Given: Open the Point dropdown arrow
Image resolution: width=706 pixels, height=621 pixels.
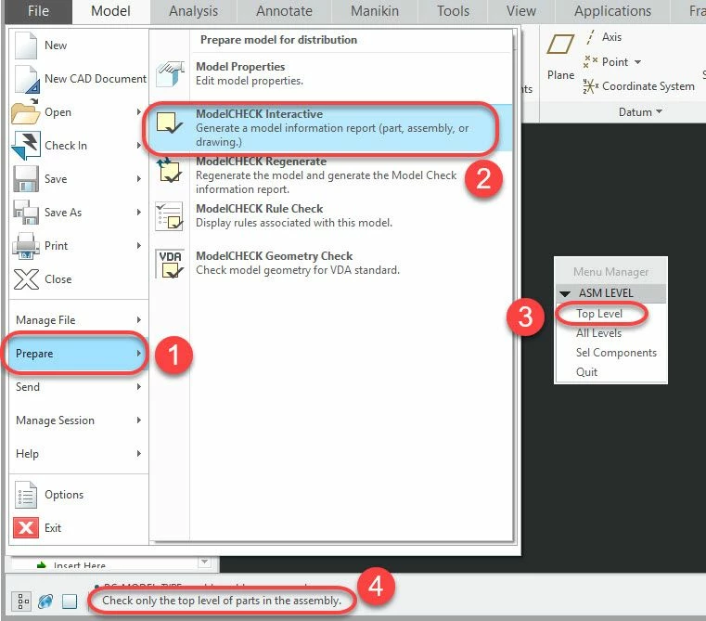Looking at the screenshot, I should (x=637, y=62).
